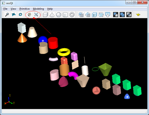Run the Revolve operation icon
149x115 pixels.
coord(101,15)
